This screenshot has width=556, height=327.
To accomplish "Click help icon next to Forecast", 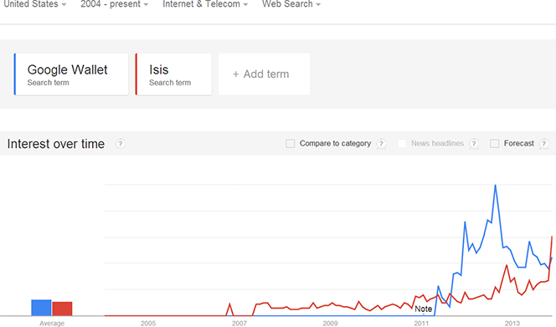I will (x=543, y=144).
